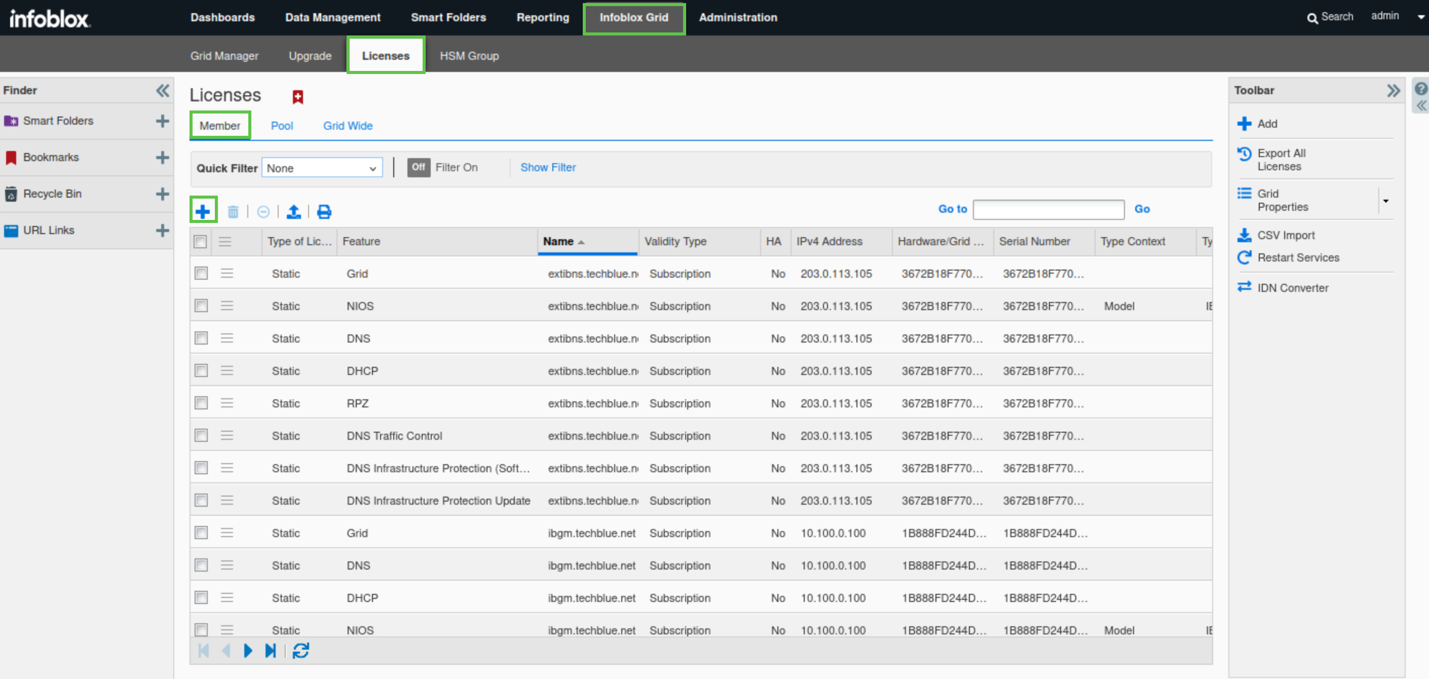
Task: Expand the Grid Properties dropdown arrow
Action: [1386, 201]
